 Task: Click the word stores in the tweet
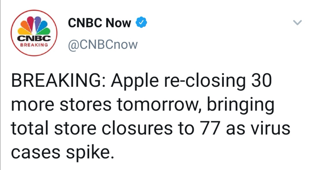[86, 105]
